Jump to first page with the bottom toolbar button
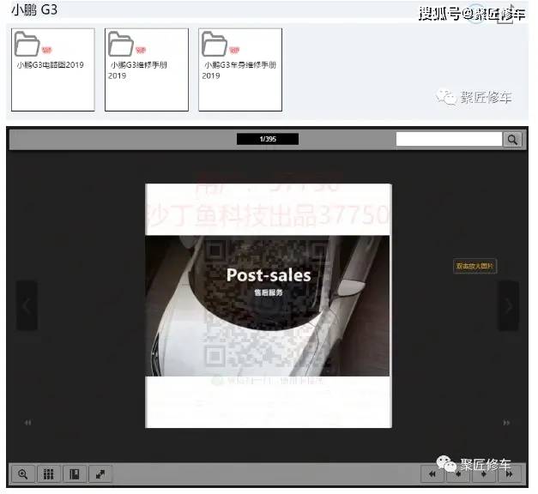Viewport: 538px width, 494px height. pos(432,474)
